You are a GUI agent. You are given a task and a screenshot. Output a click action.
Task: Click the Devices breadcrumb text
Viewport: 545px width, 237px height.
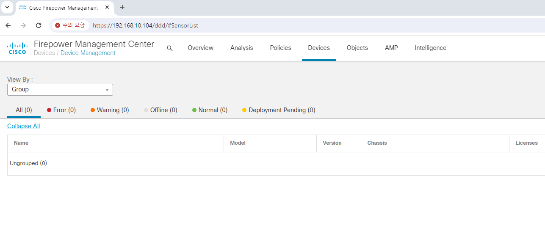coord(44,53)
